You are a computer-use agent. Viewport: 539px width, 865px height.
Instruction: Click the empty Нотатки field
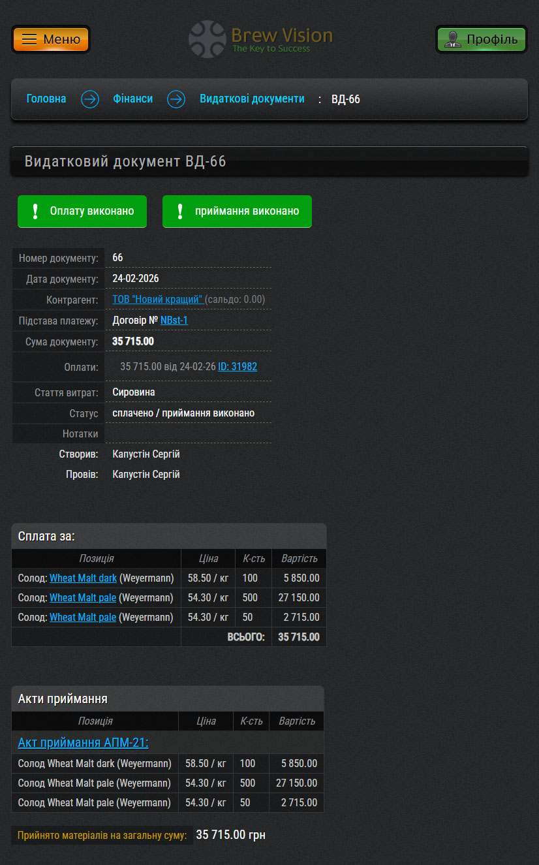[x=188, y=434]
